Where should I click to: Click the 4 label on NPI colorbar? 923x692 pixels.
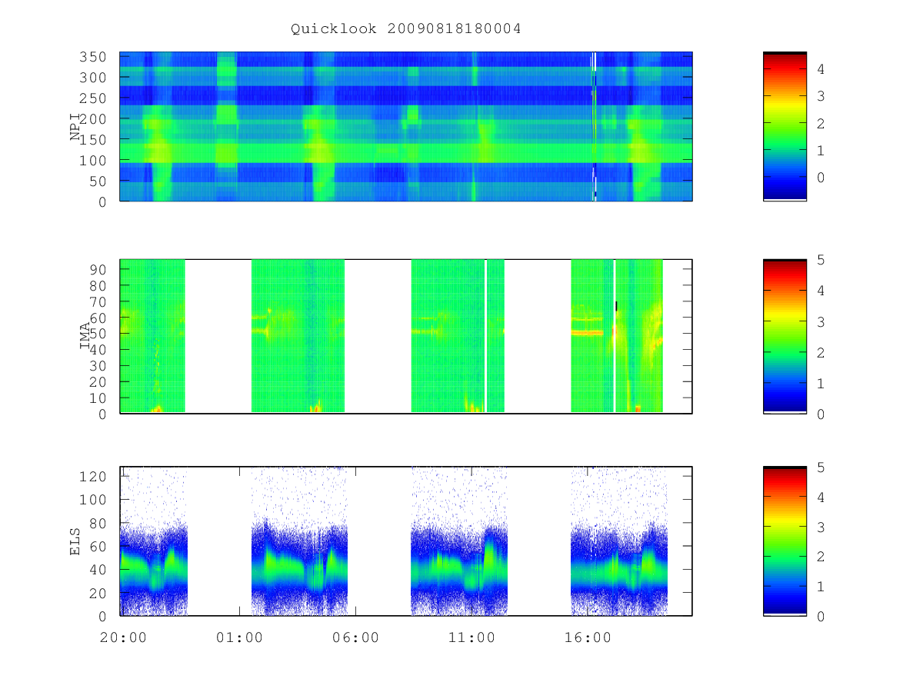pyautogui.click(x=821, y=69)
